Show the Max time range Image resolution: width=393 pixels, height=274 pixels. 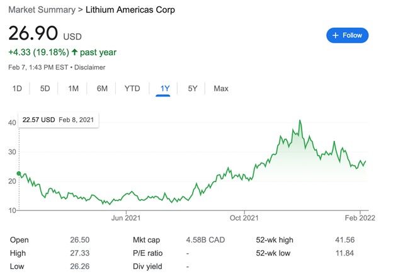tap(220, 88)
